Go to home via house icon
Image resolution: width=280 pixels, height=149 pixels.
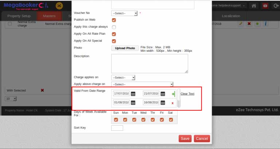254,6
